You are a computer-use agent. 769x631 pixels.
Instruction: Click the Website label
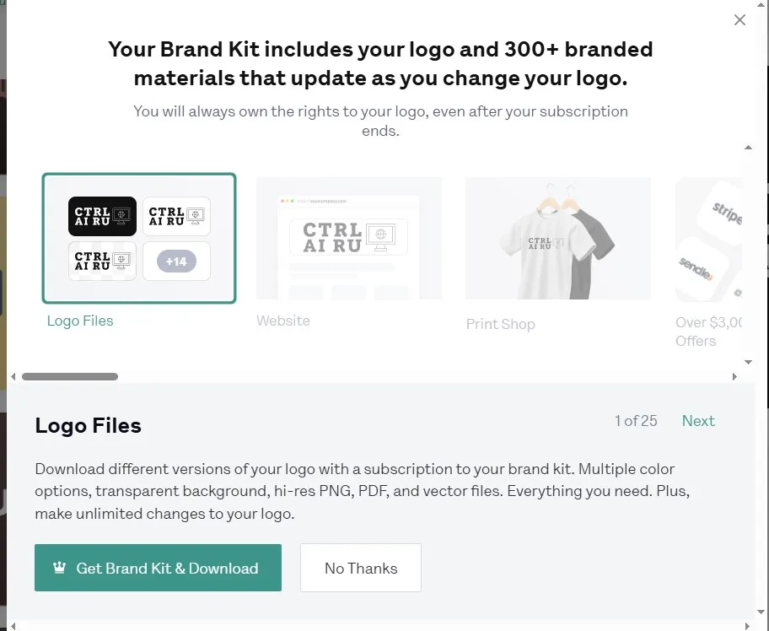pos(283,321)
